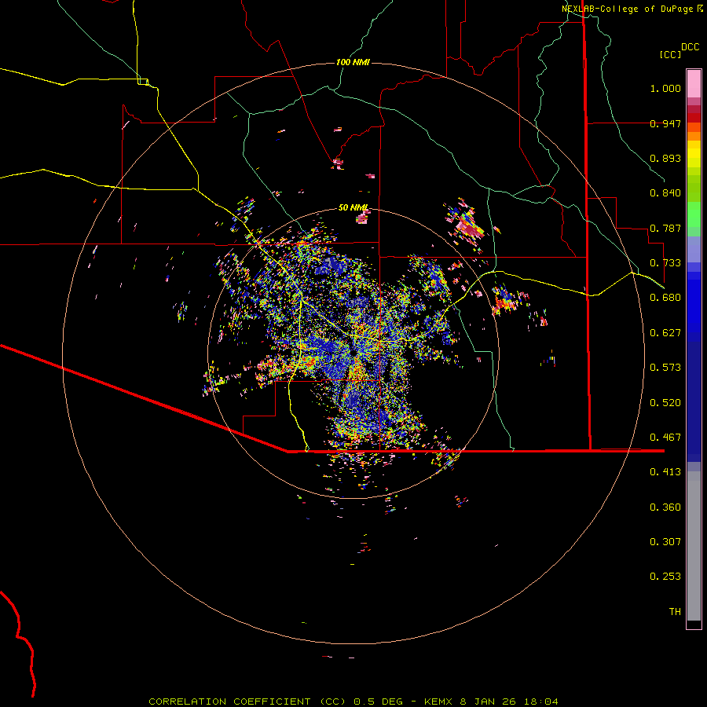Click the 50 NMI range ring label
The height and width of the screenshot is (707, 707).
(353, 207)
